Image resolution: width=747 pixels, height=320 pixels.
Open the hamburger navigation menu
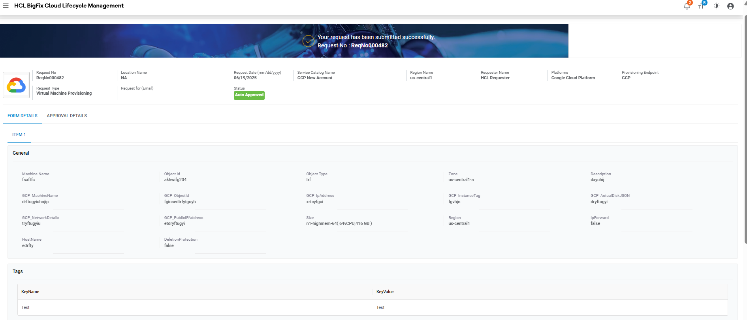pyautogui.click(x=6, y=6)
